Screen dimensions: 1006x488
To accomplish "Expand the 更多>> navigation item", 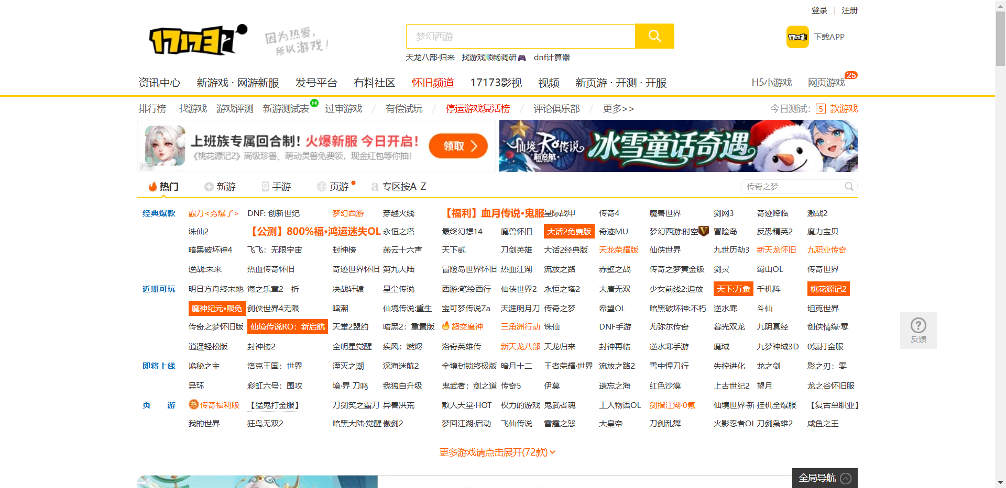I will tap(618, 109).
